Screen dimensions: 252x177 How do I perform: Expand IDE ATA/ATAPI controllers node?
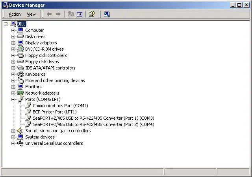click(13, 68)
